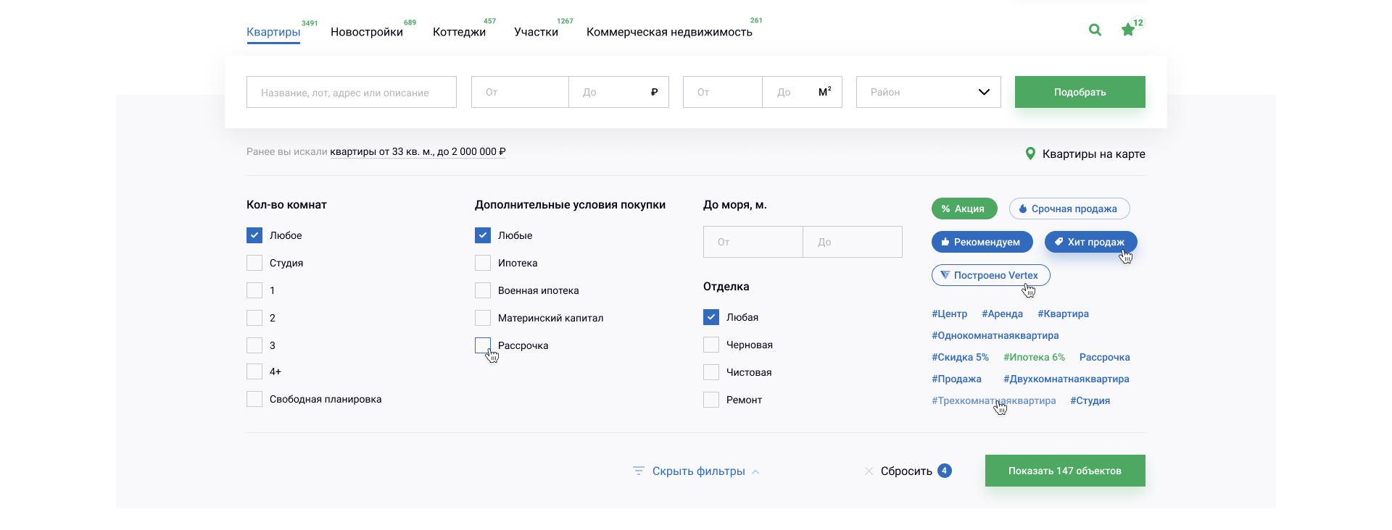The image size is (1392, 530).
Task: Open the Коттеджи tab
Action: (459, 32)
